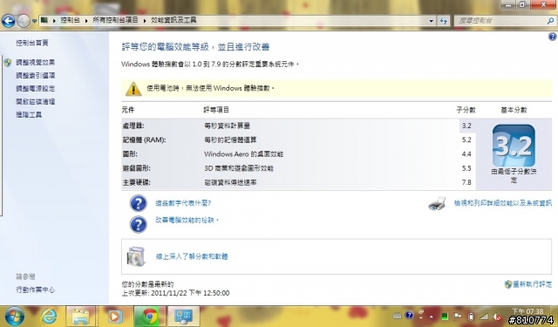Select 所有控制台項目 in the breadcrumb
This screenshot has width=558, height=327.
115,20
